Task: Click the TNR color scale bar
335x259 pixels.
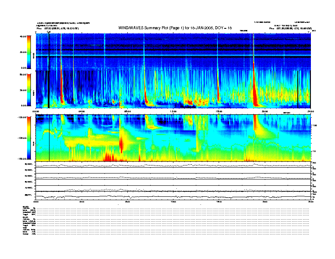Action: 29,138
